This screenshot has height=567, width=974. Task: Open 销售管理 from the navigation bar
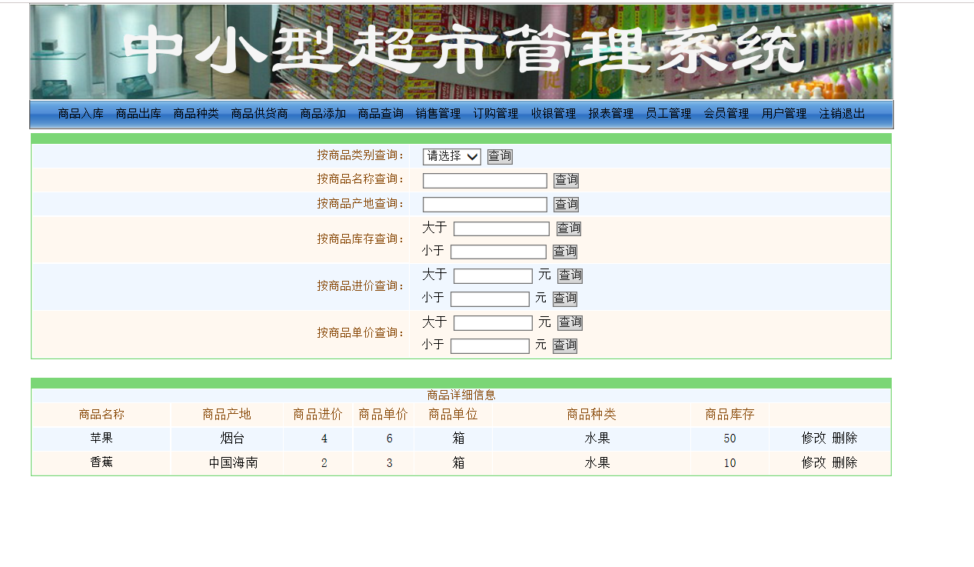(x=438, y=114)
